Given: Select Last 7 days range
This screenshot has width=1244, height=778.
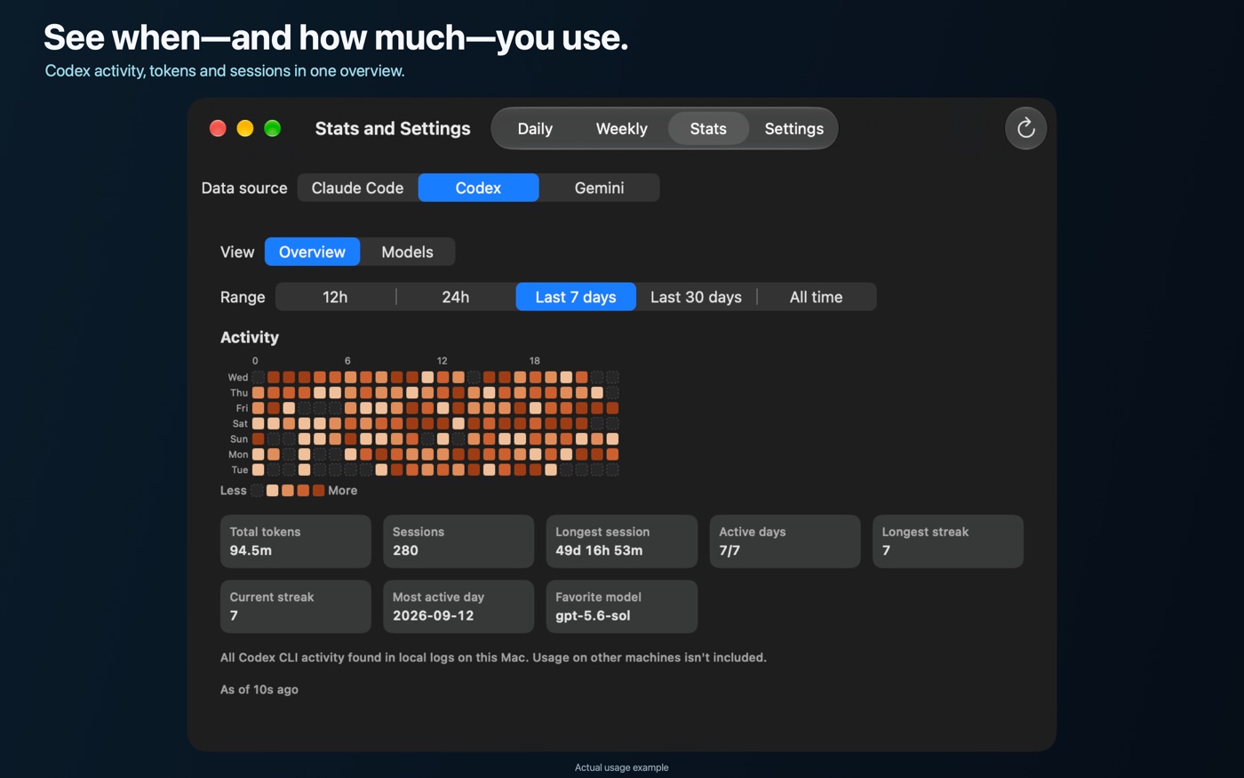Looking at the screenshot, I should point(576,297).
